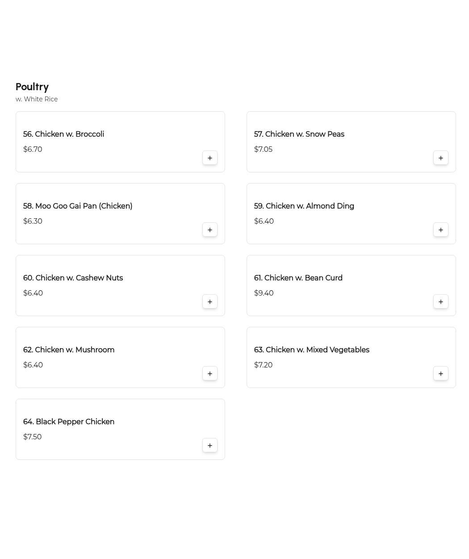Open the 56. Chicken w. Broccoli title

click(63, 134)
